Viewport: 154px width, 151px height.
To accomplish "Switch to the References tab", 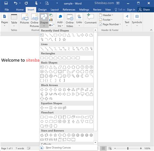I will (69, 10).
